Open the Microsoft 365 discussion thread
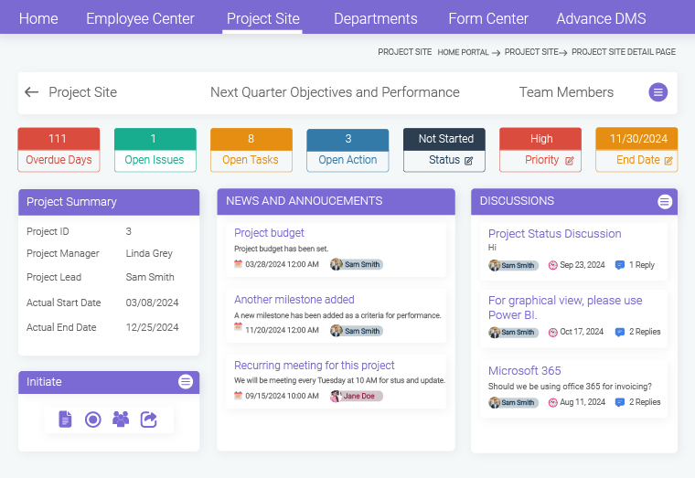This screenshot has width=695, height=478. (x=524, y=370)
